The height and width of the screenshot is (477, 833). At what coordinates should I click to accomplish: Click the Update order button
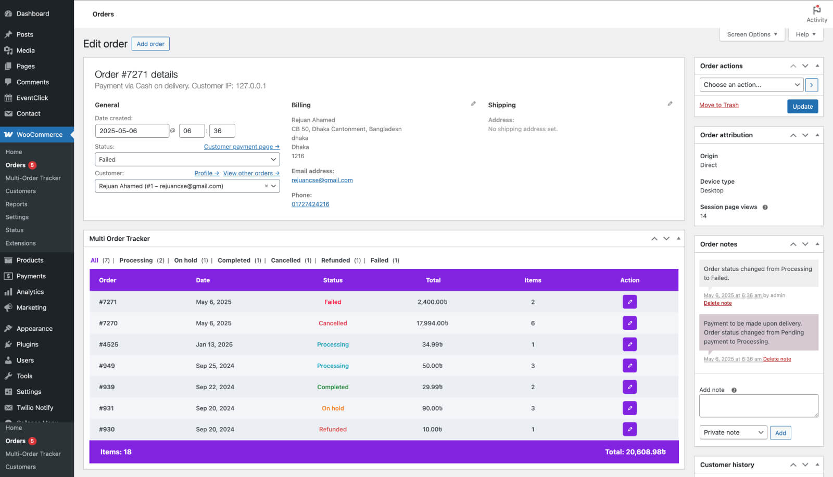(802, 107)
